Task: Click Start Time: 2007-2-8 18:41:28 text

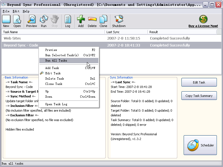Action: pos(131,87)
